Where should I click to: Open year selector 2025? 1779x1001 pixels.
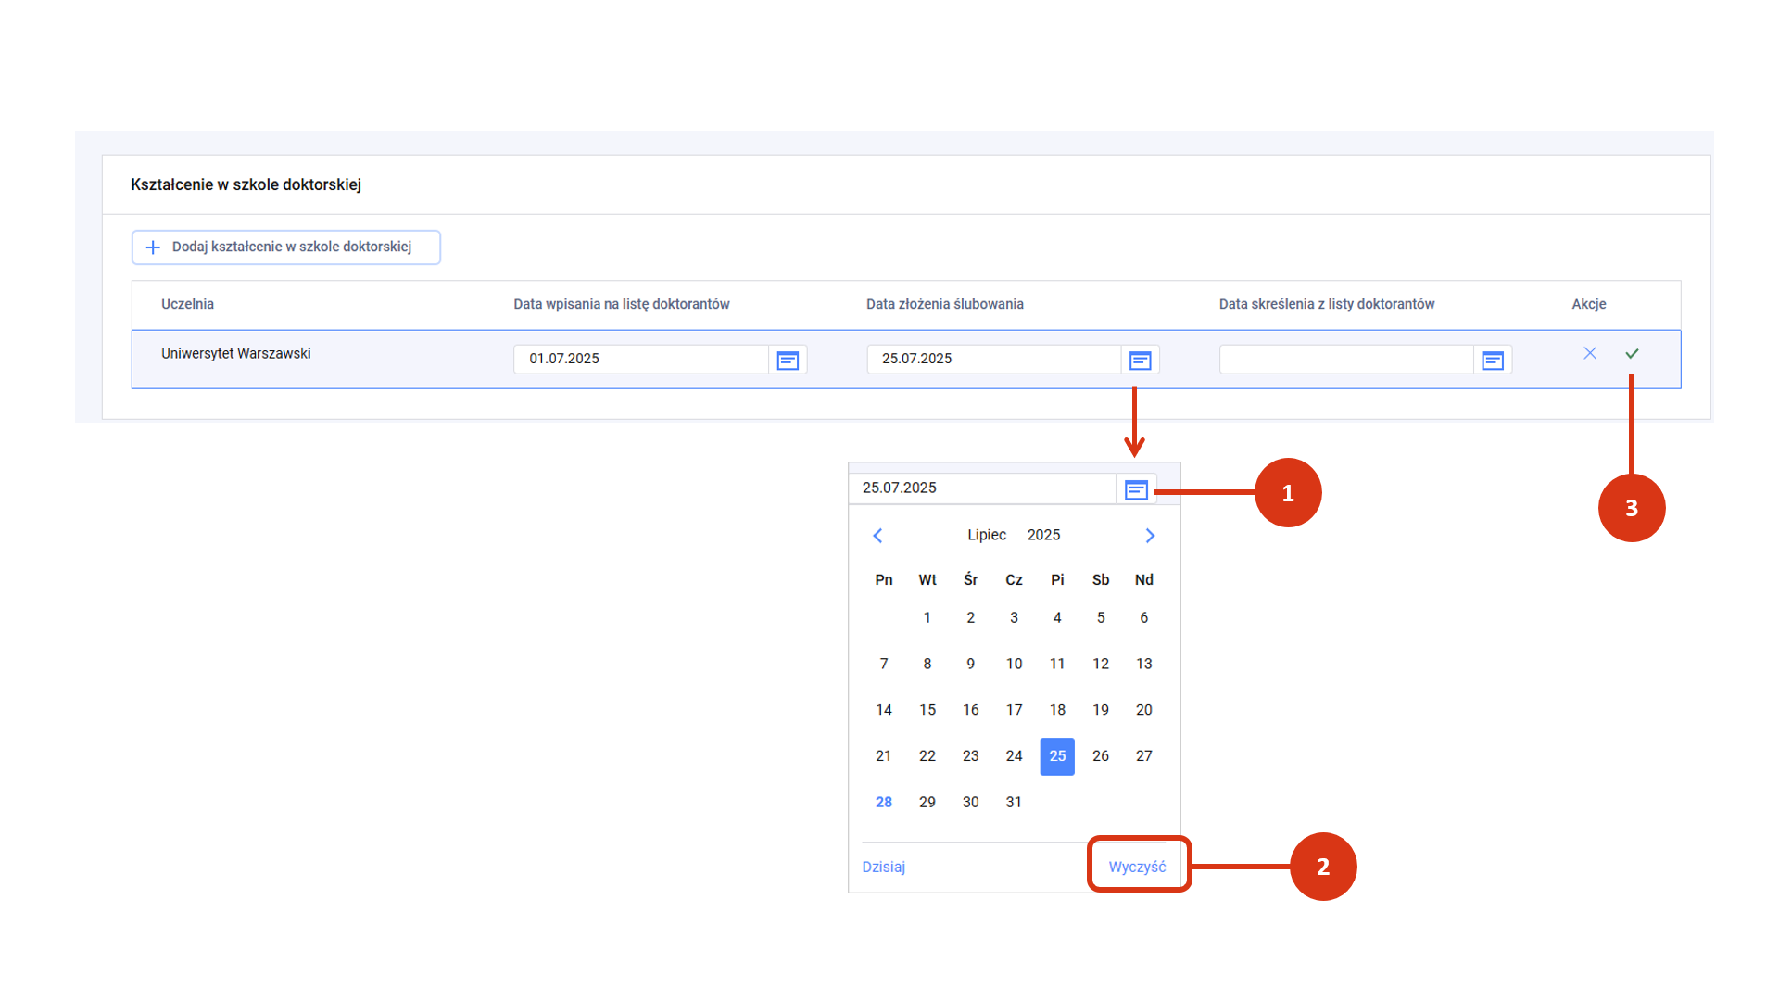click(x=1043, y=535)
